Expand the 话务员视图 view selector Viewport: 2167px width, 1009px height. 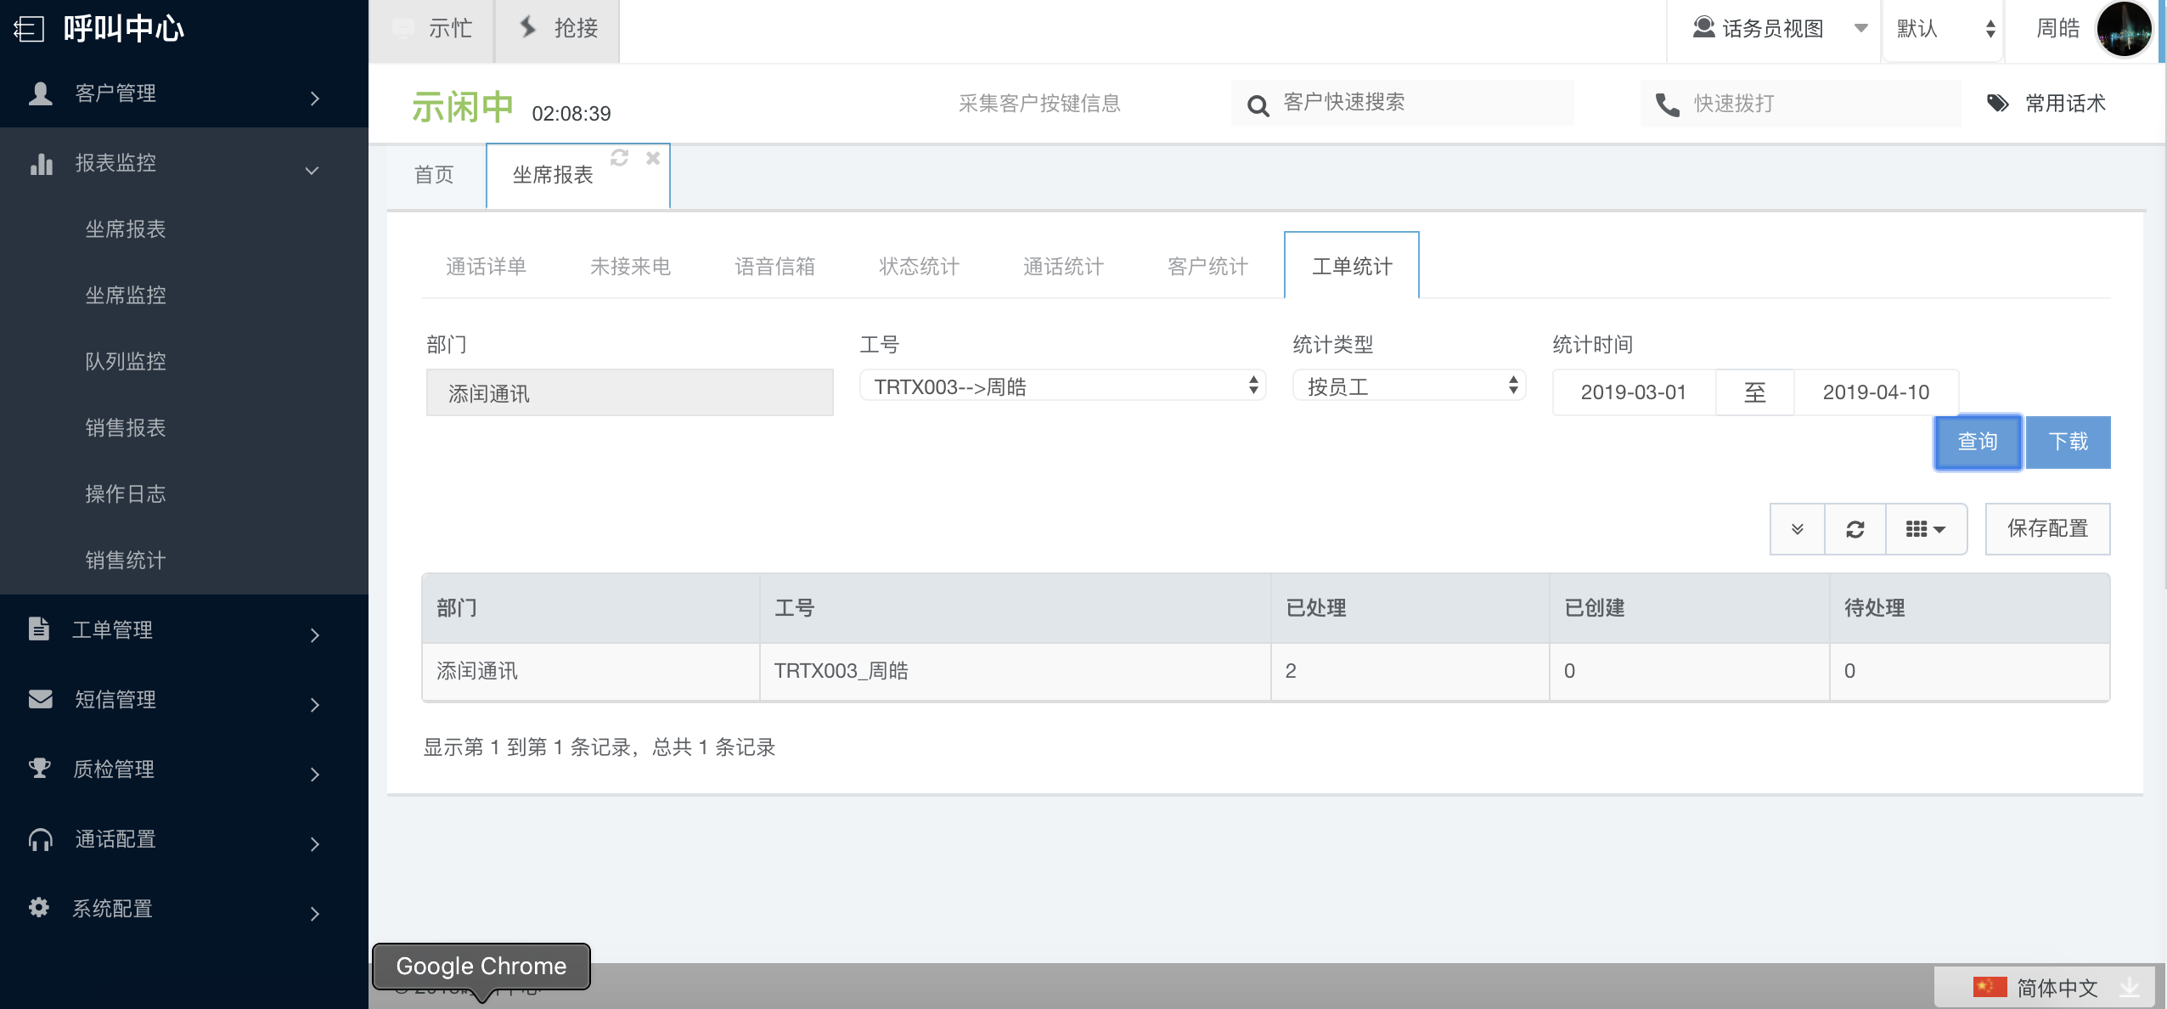(x=1773, y=29)
